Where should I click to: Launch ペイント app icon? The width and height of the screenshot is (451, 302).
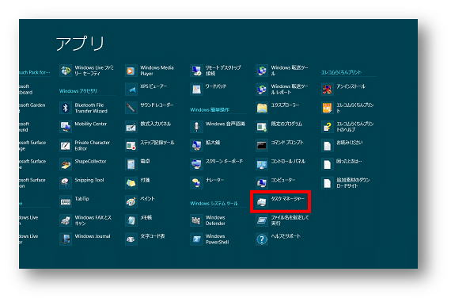[x=131, y=201]
